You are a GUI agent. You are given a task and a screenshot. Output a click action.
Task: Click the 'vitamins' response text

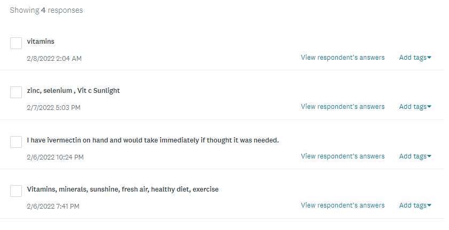(x=41, y=42)
